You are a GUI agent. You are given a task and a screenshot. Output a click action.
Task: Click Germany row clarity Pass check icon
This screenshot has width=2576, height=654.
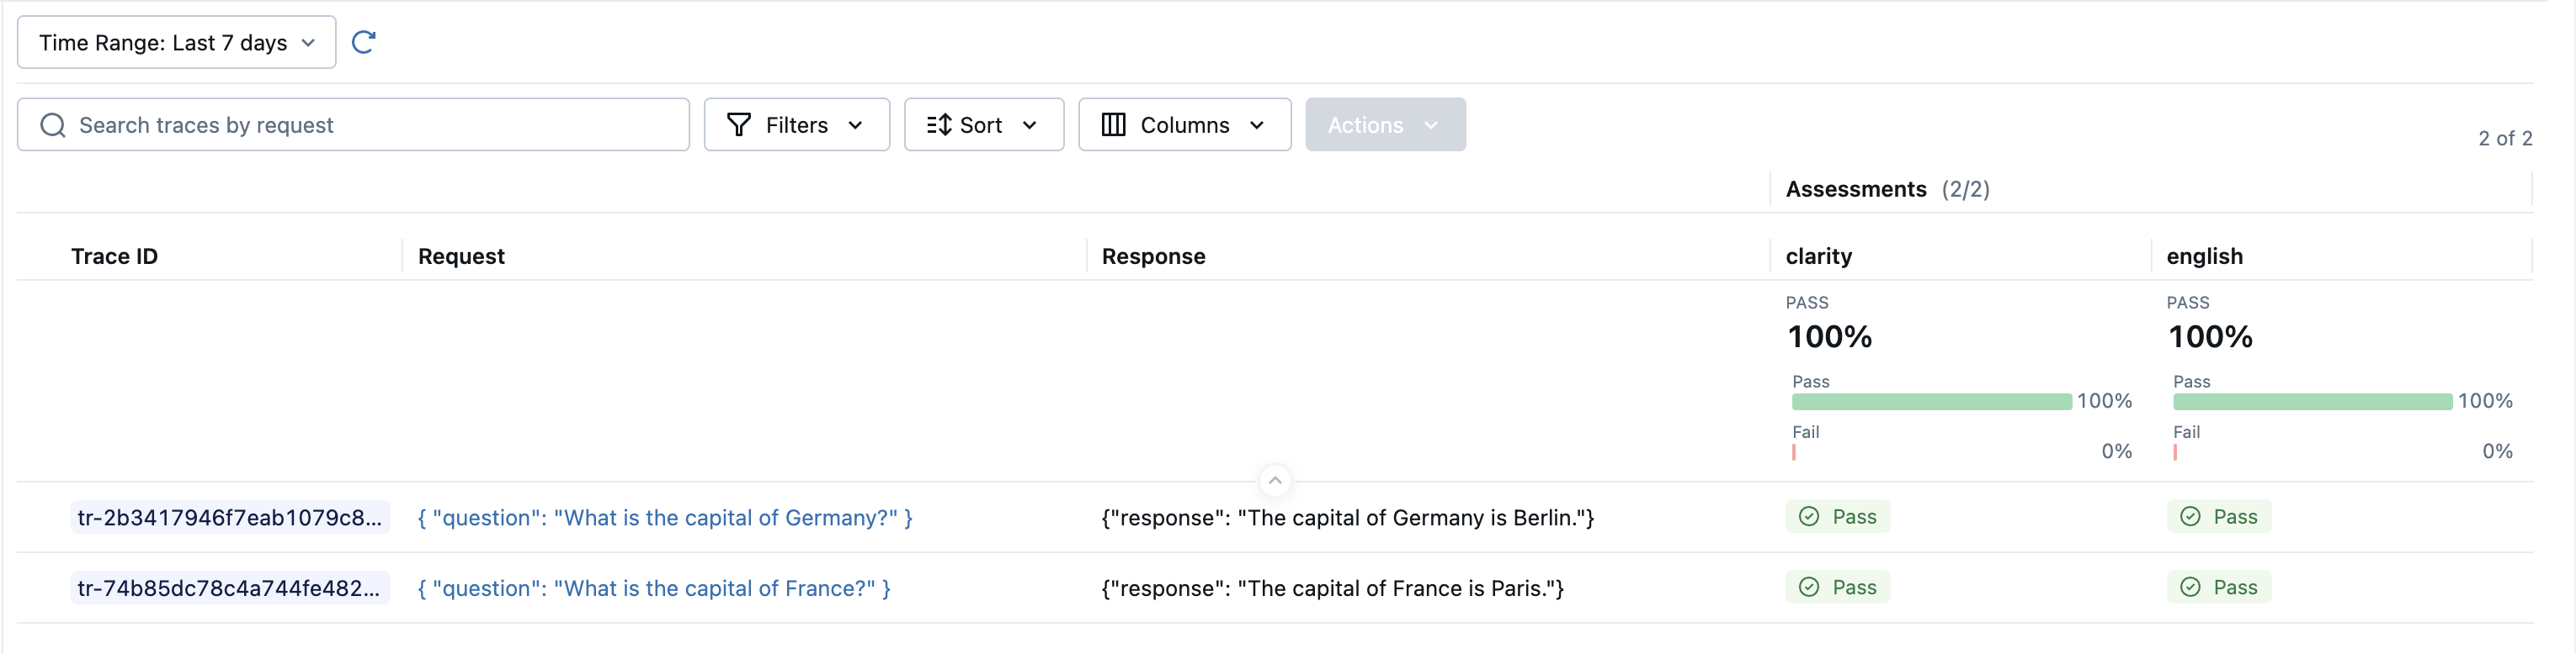(1809, 516)
